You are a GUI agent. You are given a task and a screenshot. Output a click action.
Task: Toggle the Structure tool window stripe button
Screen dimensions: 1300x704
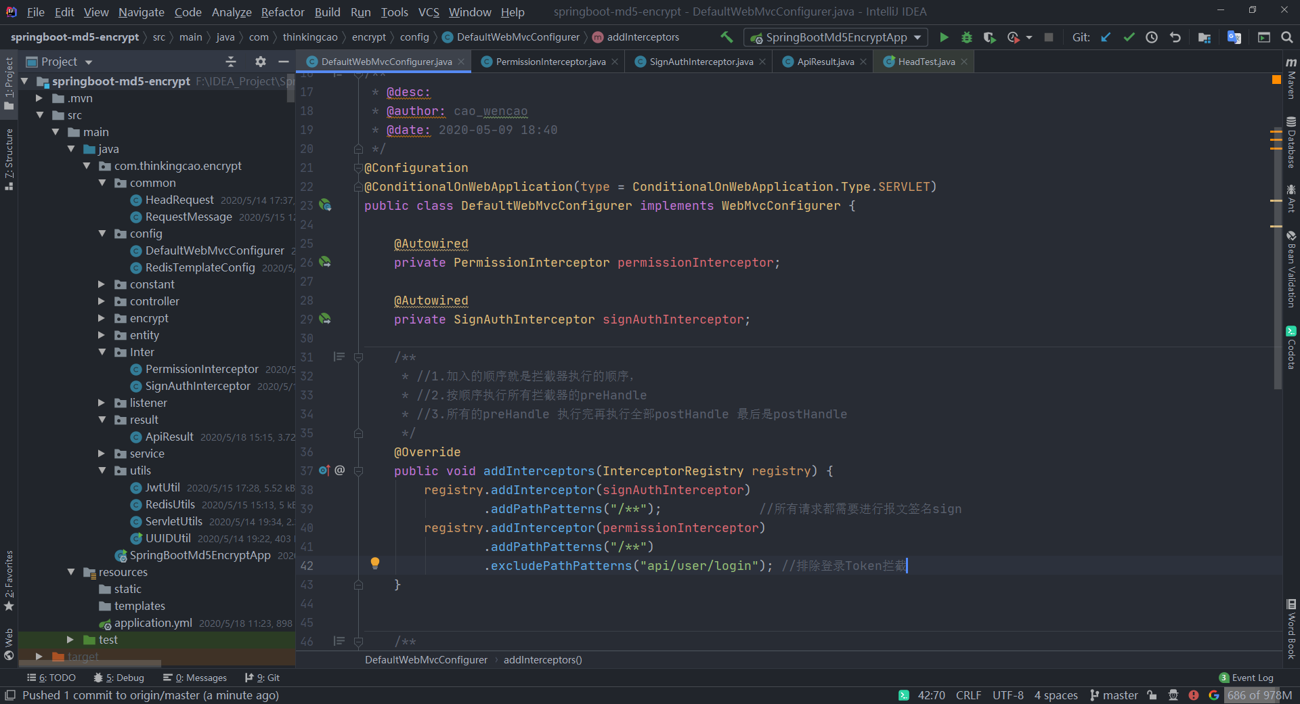(x=9, y=160)
